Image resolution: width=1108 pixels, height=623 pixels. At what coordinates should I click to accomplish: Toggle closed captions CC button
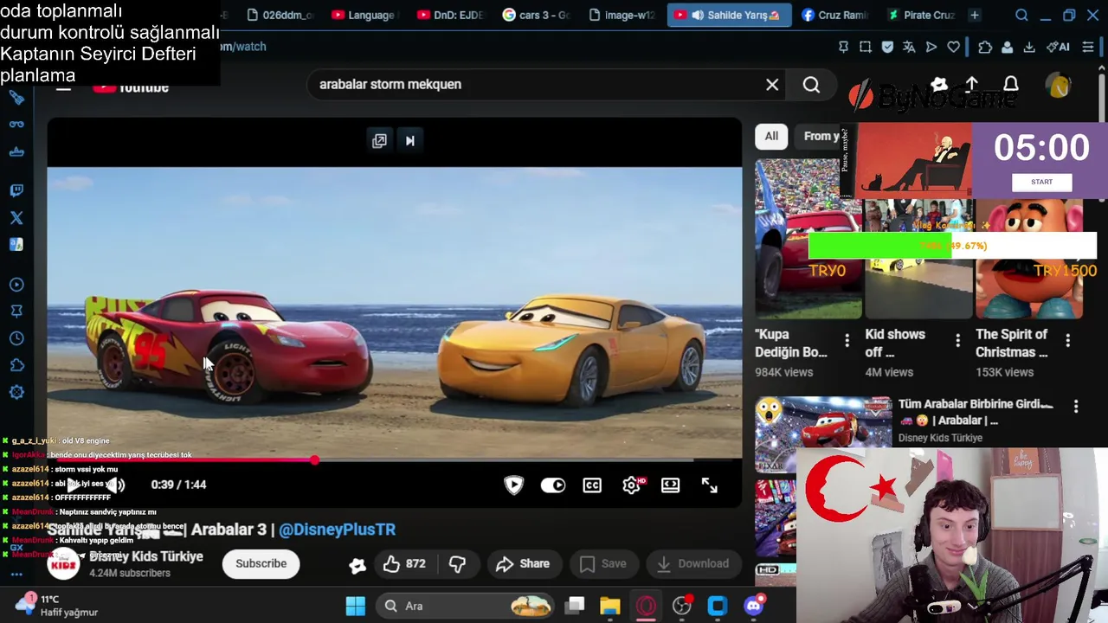(592, 485)
